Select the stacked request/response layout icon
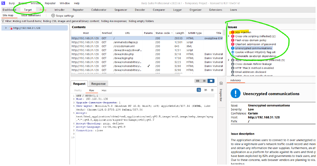Viewport: 317px width, 166px height. pyautogui.click(x=204, y=81)
